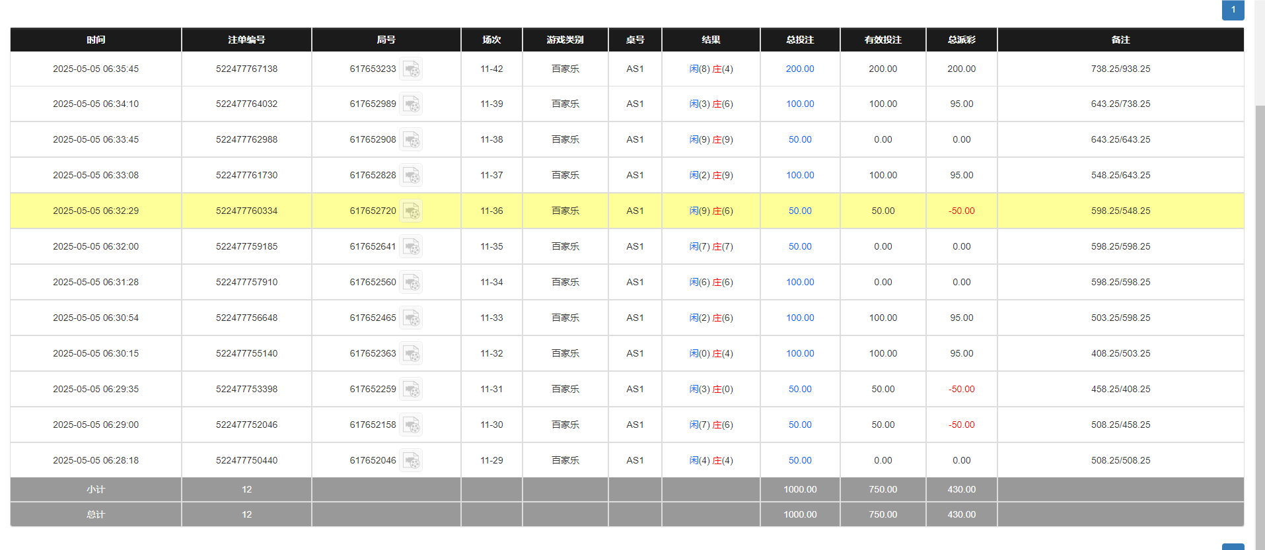
Task: Click 50.00 bet link in highlighted row
Action: [799, 211]
